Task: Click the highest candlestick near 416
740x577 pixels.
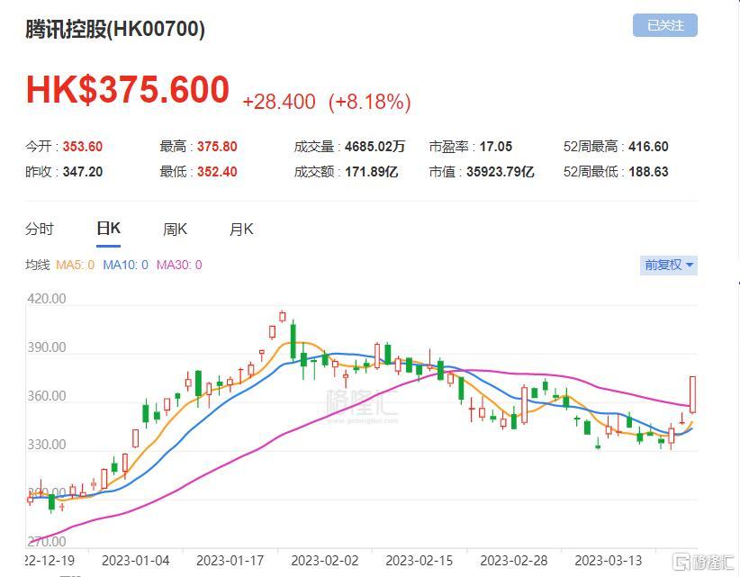Action: (282, 317)
